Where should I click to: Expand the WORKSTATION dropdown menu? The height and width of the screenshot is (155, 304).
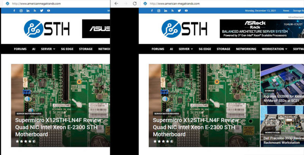click(274, 49)
